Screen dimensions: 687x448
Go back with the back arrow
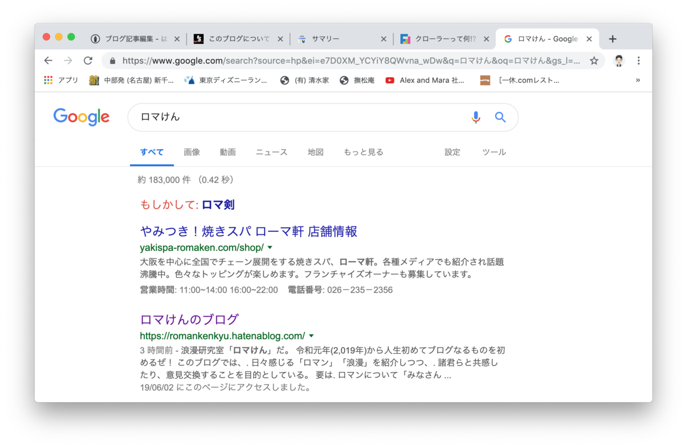coord(48,61)
